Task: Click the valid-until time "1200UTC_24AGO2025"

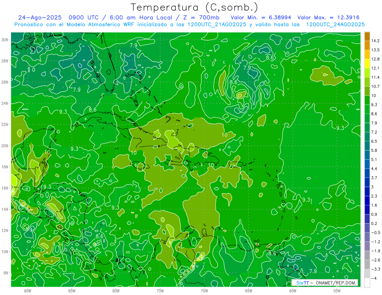Action: coord(335,25)
